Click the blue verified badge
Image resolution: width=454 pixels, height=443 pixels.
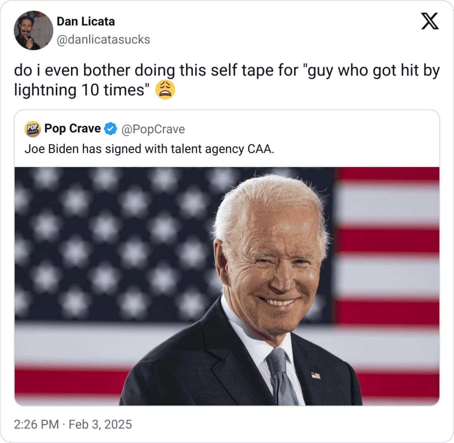click(110, 129)
